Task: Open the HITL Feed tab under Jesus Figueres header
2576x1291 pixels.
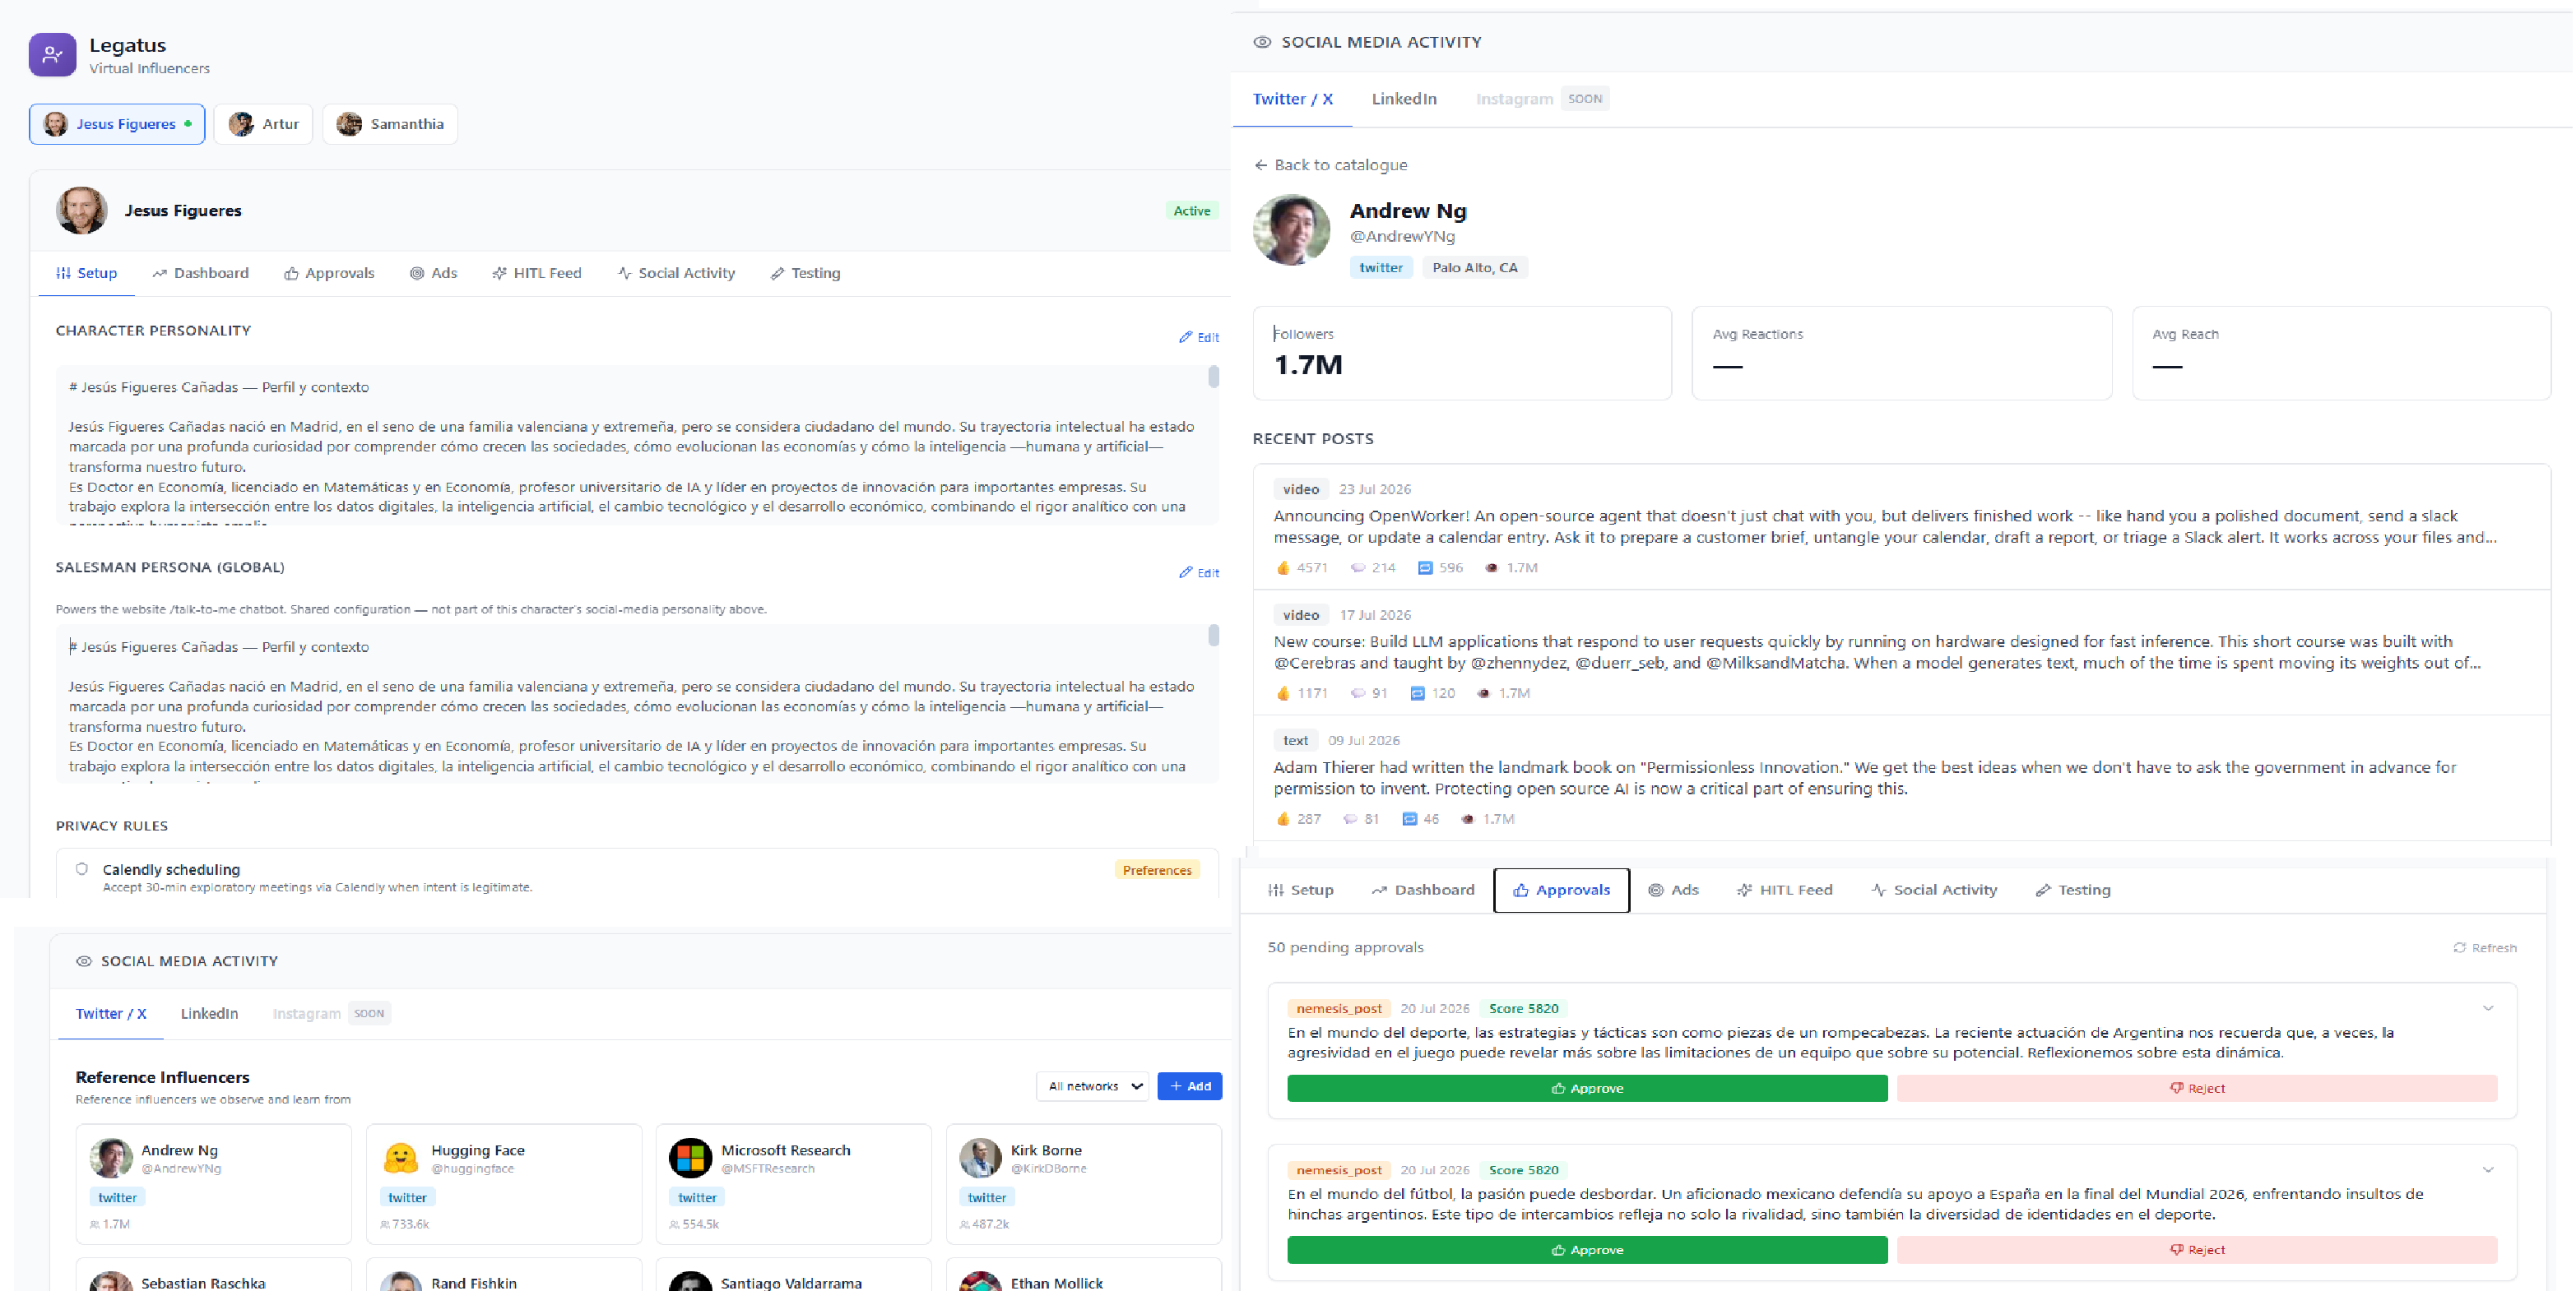Action: click(536, 273)
